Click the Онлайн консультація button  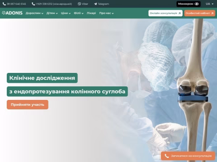[165, 13]
